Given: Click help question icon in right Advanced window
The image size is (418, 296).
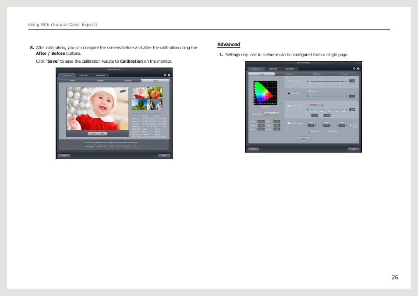Looking at the screenshot, I should click(x=358, y=68).
